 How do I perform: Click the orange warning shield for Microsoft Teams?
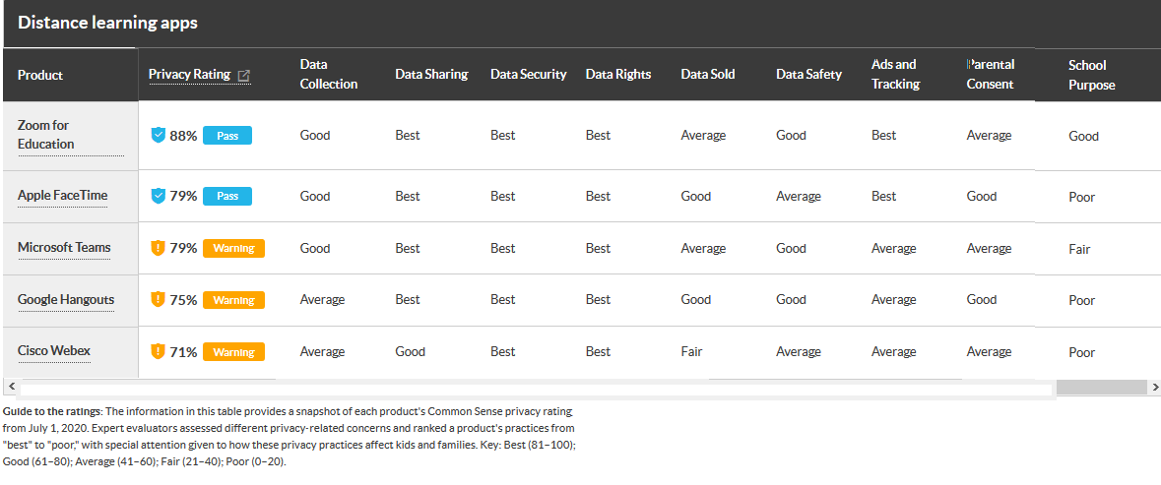click(x=158, y=249)
